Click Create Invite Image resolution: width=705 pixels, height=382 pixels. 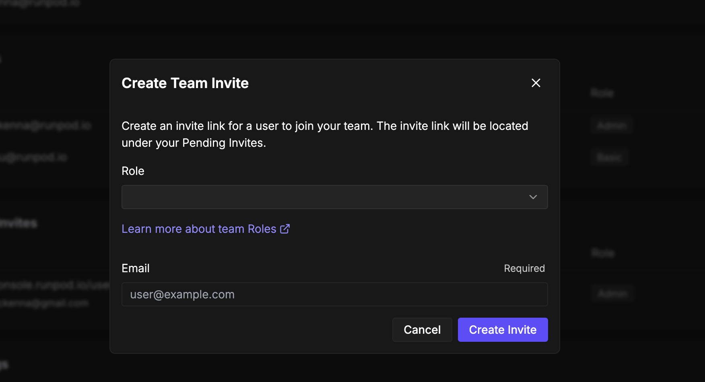point(503,329)
